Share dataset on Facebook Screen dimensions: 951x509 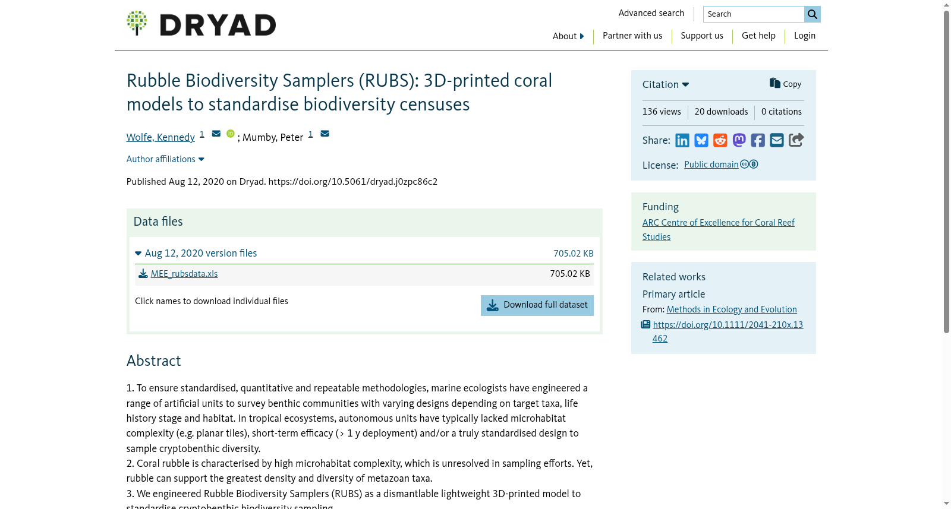758,140
